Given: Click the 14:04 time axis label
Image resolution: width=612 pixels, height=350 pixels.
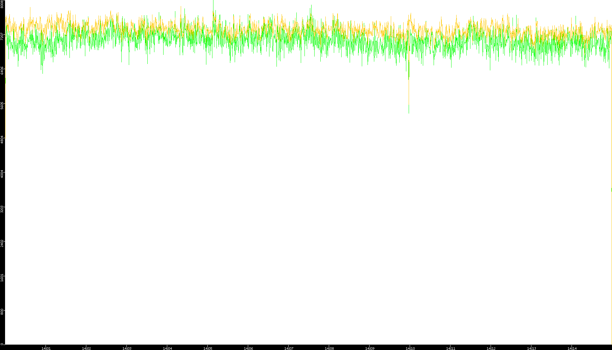Looking at the screenshot, I should tap(167, 348).
